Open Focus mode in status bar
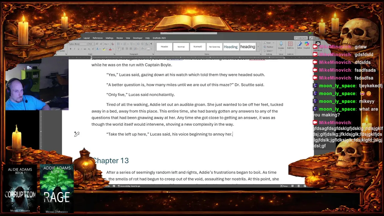 (x=284, y=186)
